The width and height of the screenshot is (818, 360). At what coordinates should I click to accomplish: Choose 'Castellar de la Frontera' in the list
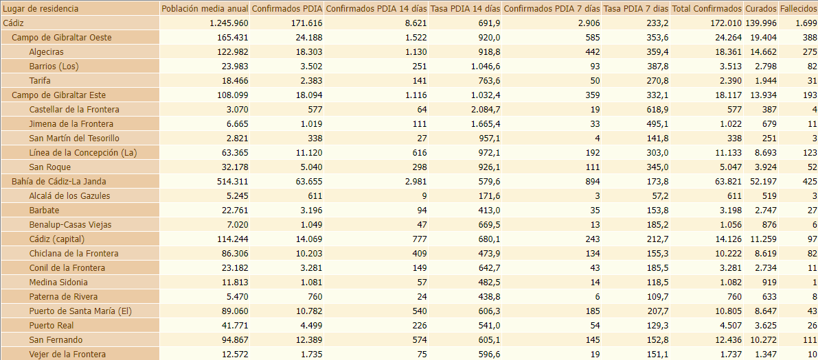click(x=74, y=110)
